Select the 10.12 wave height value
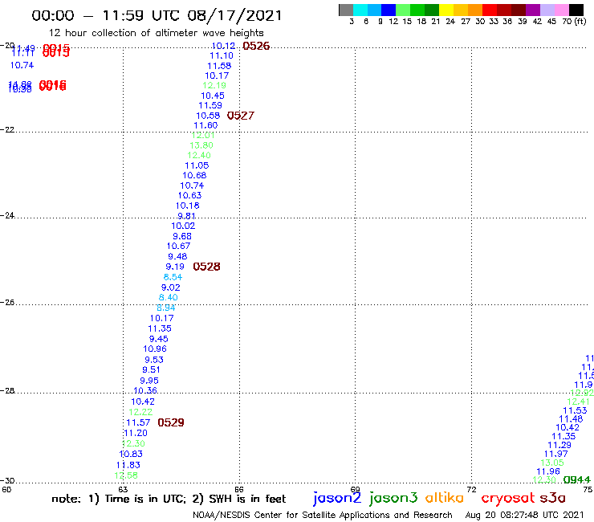This screenshot has height=522, width=594. coord(223,46)
